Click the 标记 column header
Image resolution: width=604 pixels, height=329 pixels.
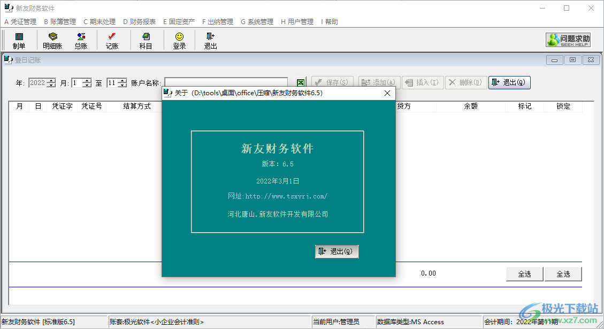(x=525, y=106)
